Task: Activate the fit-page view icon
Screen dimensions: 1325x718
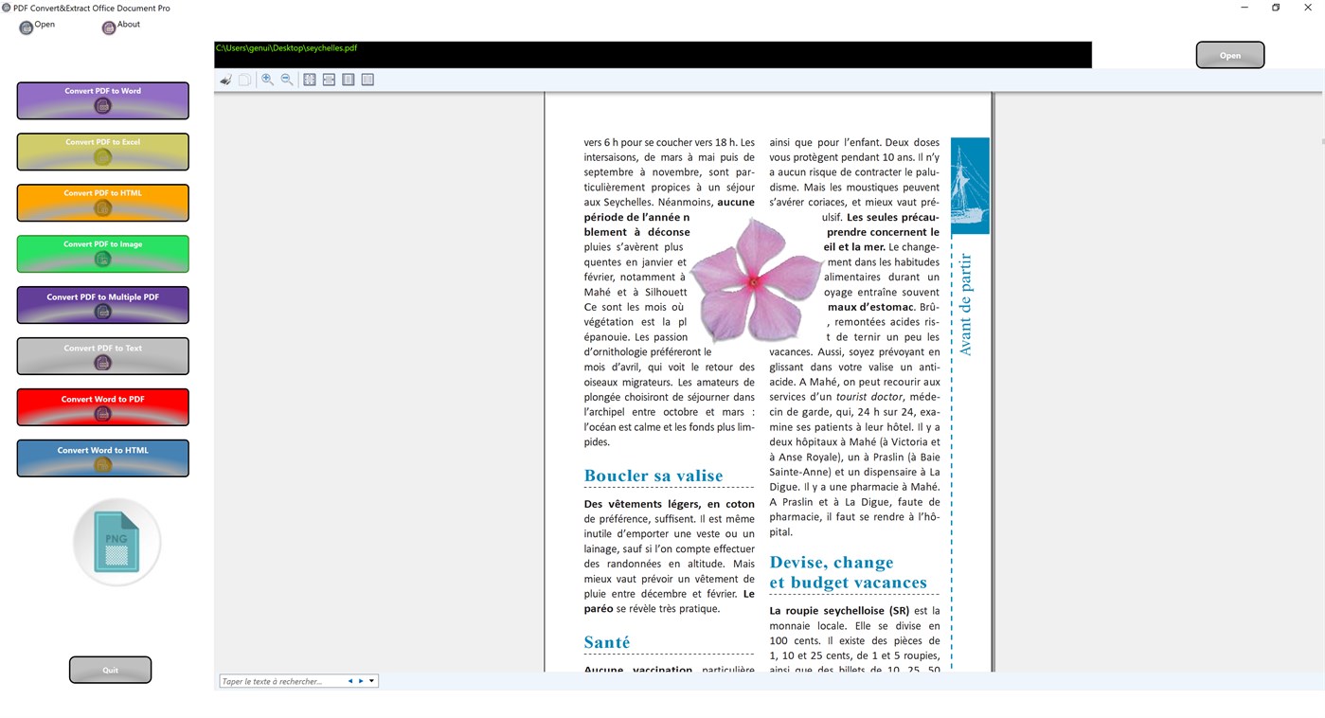Action: 310,79
